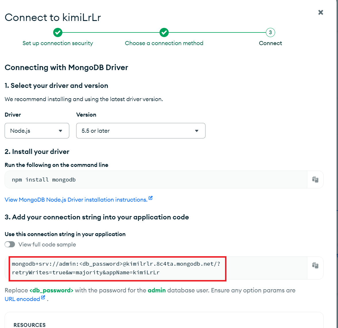Copy the npm install mongodb command
The width and height of the screenshot is (338, 328).
coord(315,180)
